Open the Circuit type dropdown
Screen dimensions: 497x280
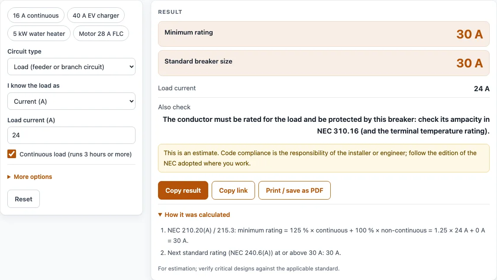click(71, 67)
